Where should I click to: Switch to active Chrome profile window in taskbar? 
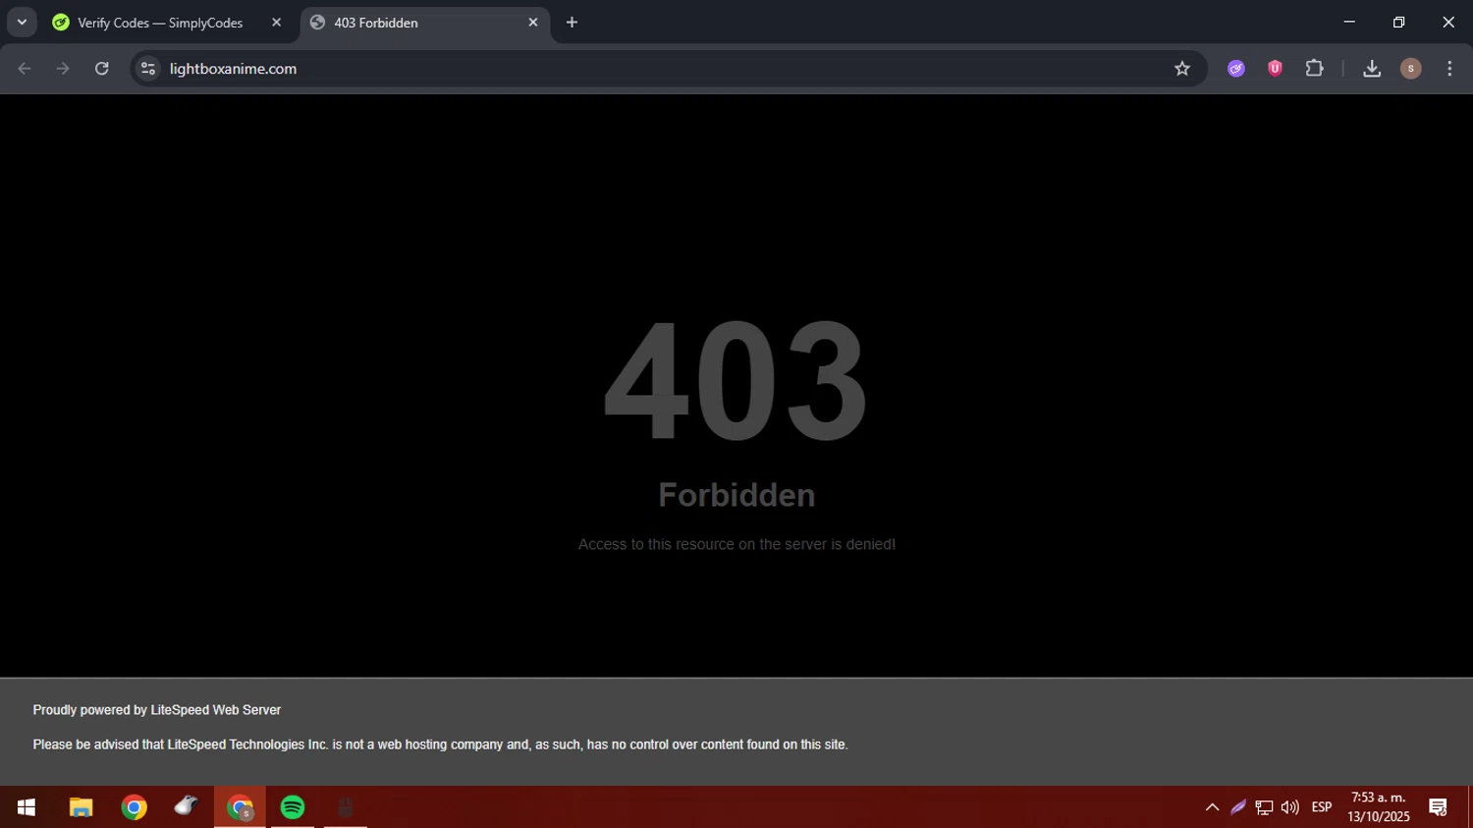point(240,807)
